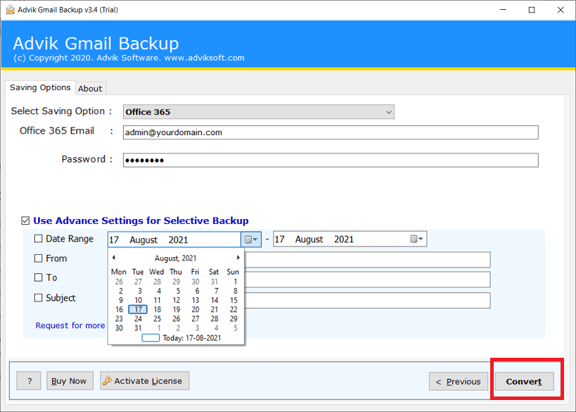Go to previous month in calendar
Screen dimensions: 576x412
(114, 258)
